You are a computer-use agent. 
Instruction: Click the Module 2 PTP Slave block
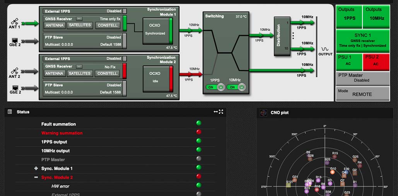coord(85,89)
